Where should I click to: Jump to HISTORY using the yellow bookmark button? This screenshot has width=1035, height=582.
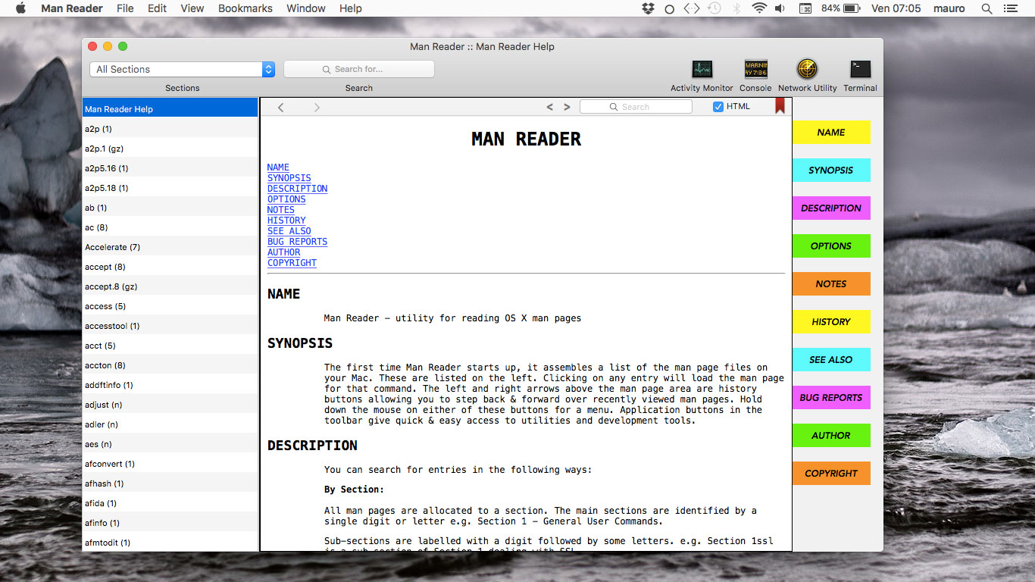pos(831,321)
